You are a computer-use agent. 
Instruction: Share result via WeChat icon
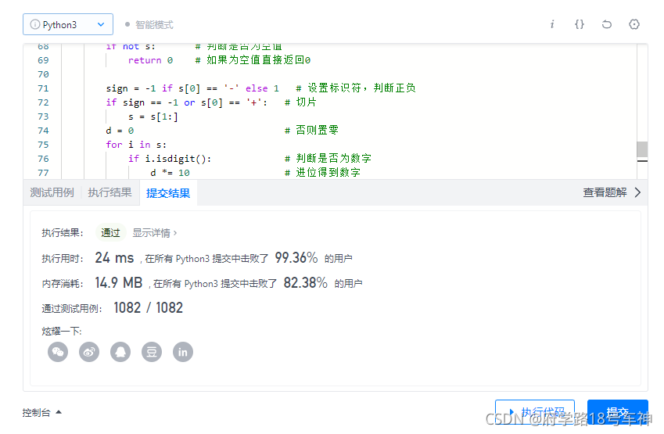coord(58,352)
